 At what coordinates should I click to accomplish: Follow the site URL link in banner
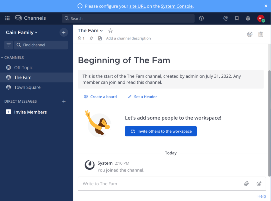coord(137,6)
